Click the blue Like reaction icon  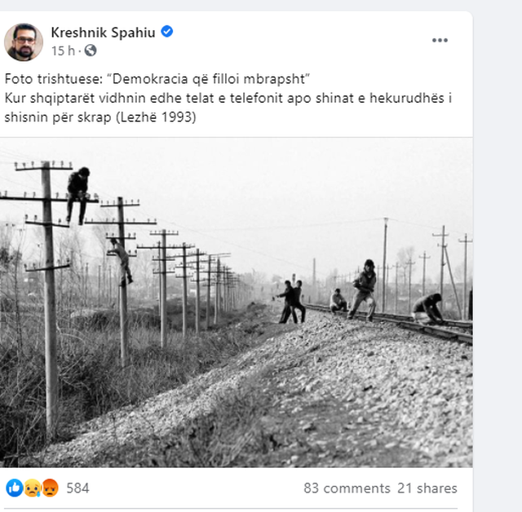[15, 488]
